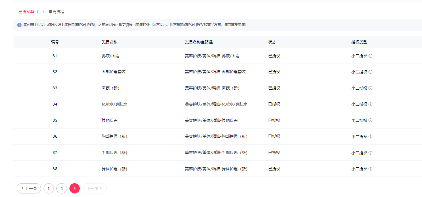Switch to the 已授权类目 tab
Viewport: 422px width, 197px height.
coord(28,12)
